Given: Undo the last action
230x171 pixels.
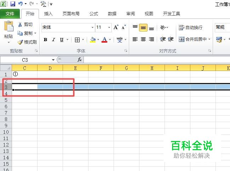Looking at the screenshot, I should (21, 4).
